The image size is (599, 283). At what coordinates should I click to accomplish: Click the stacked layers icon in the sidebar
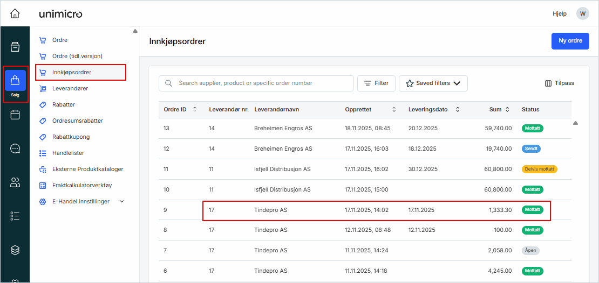(15, 250)
